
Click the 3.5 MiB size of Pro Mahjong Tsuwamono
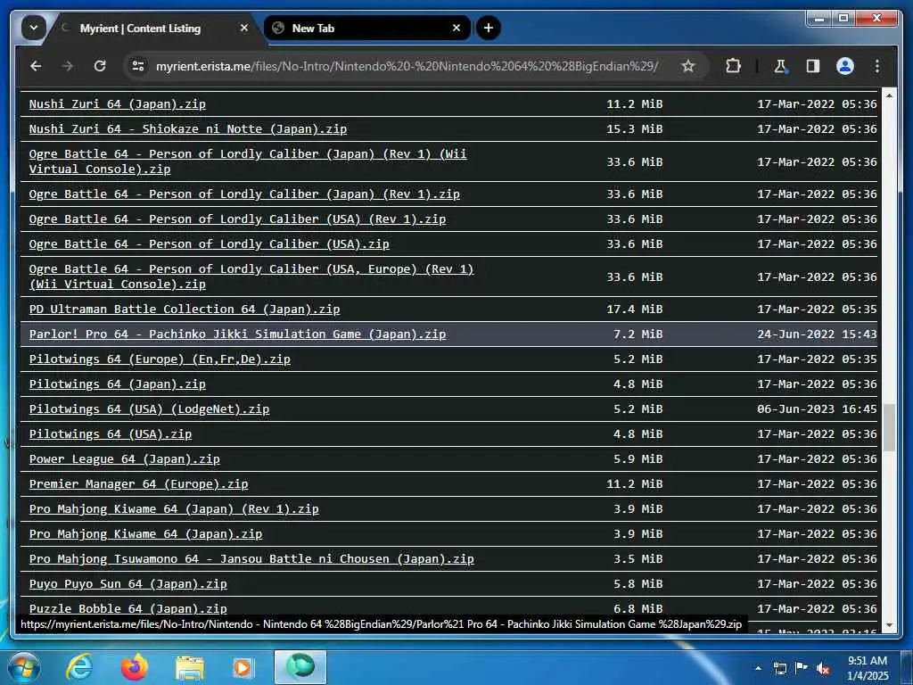tap(637, 559)
